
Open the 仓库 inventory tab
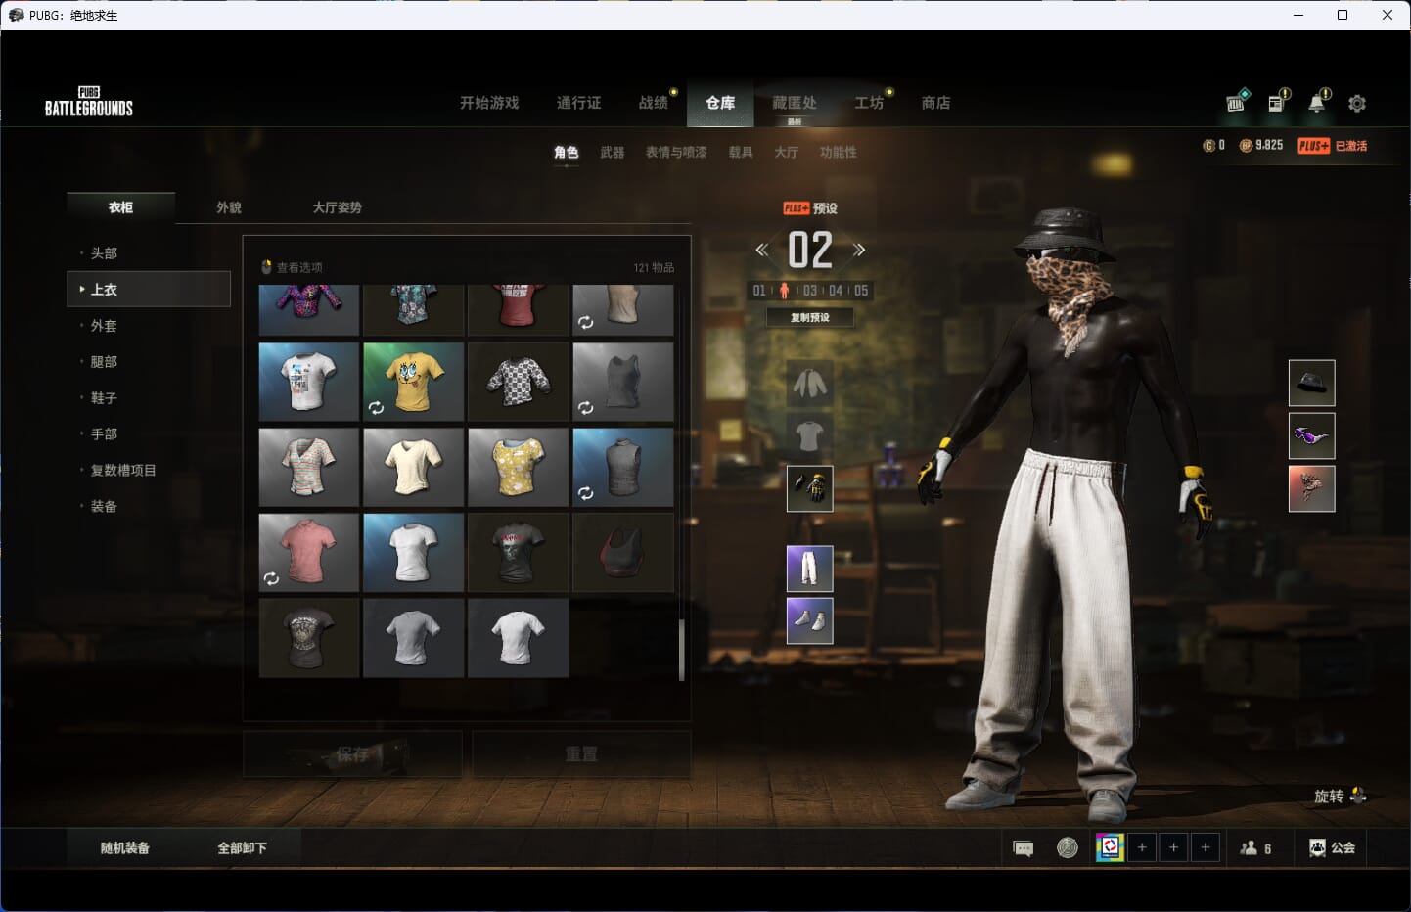pyautogui.click(x=720, y=103)
